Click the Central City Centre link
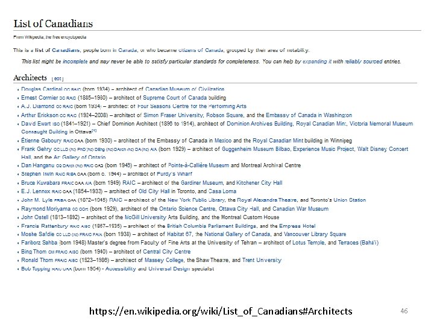Viewport: 434px width, 326px height. pos(167,252)
